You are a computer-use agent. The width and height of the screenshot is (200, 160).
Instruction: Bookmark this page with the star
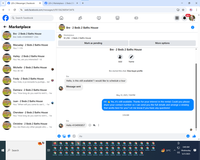[183, 10]
